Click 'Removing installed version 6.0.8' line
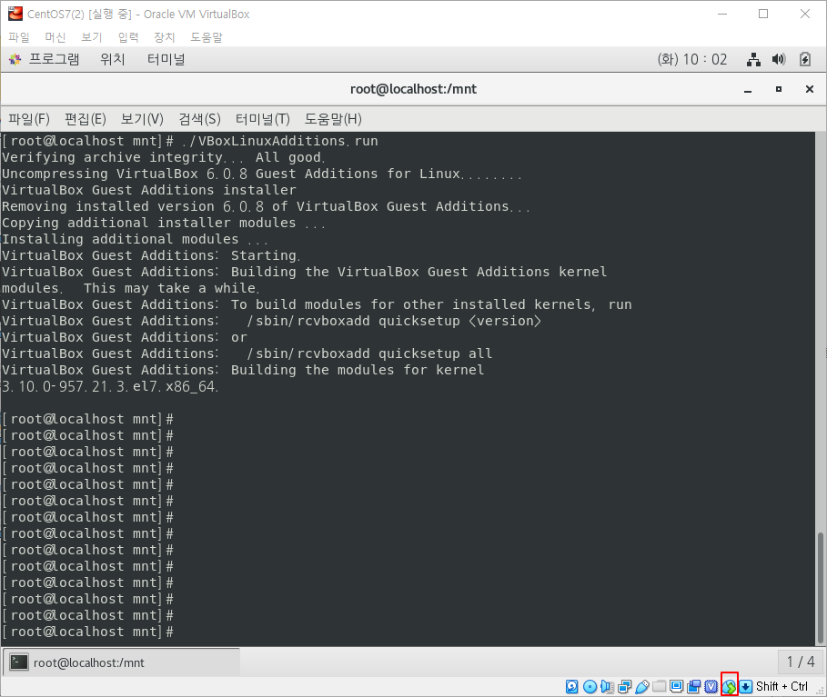This screenshot has height=697, width=827. [x=266, y=206]
